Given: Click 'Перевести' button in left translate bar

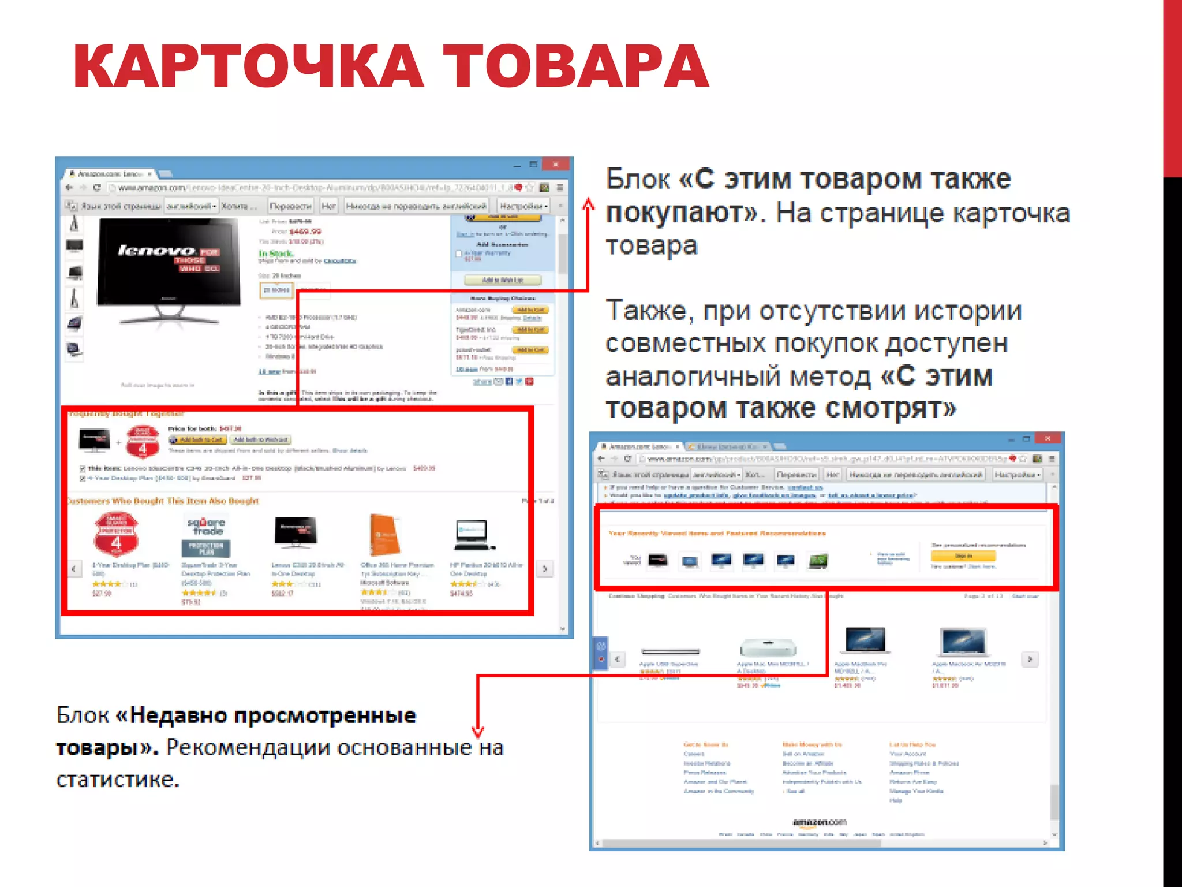Looking at the screenshot, I should (x=290, y=206).
